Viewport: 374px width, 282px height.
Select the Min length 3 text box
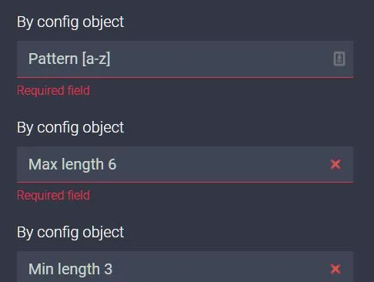point(185,267)
